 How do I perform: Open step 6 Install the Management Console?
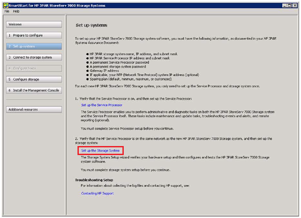[34, 90]
